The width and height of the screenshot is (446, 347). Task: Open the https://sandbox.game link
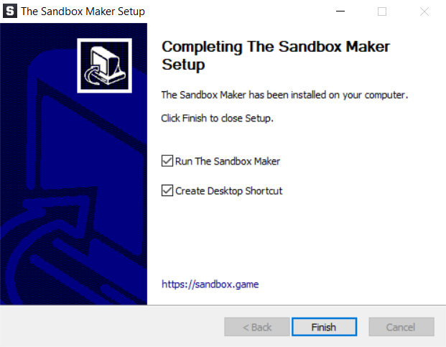click(x=210, y=284)
